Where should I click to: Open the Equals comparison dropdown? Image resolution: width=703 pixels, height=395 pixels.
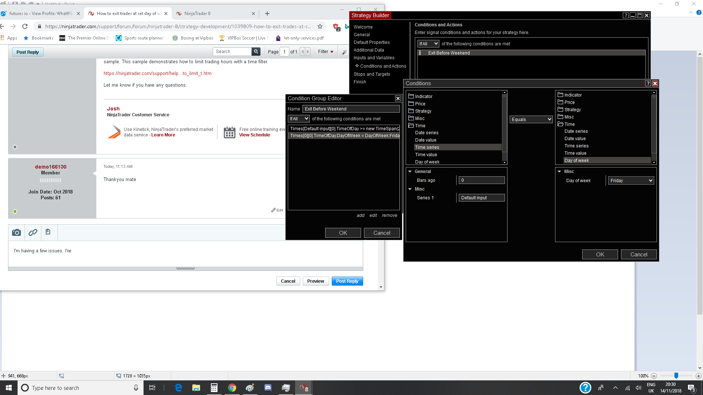click(531, 120)
